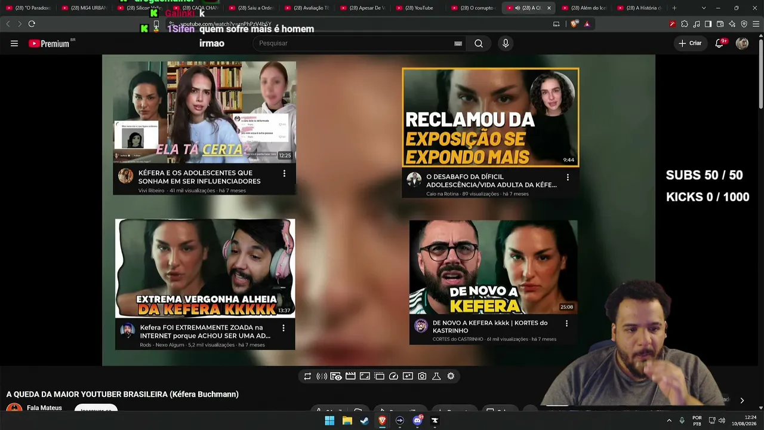Start voice search with the microphone
The image size is (764, 430).
(x=506, y=43)
